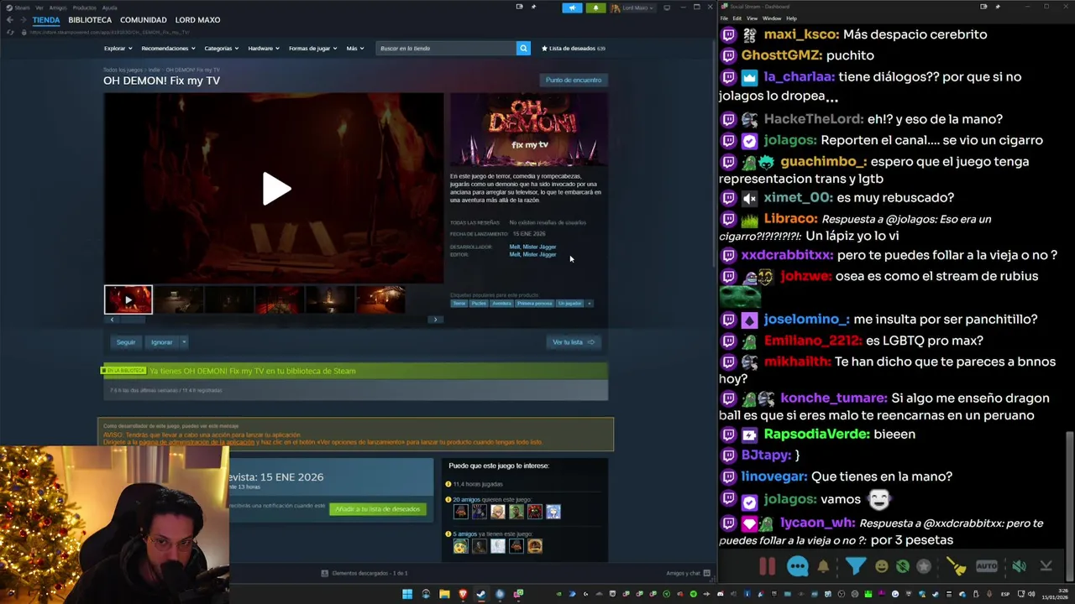
Task: Switch to the TIENDA tab
Action: click(x=46, y=19)
